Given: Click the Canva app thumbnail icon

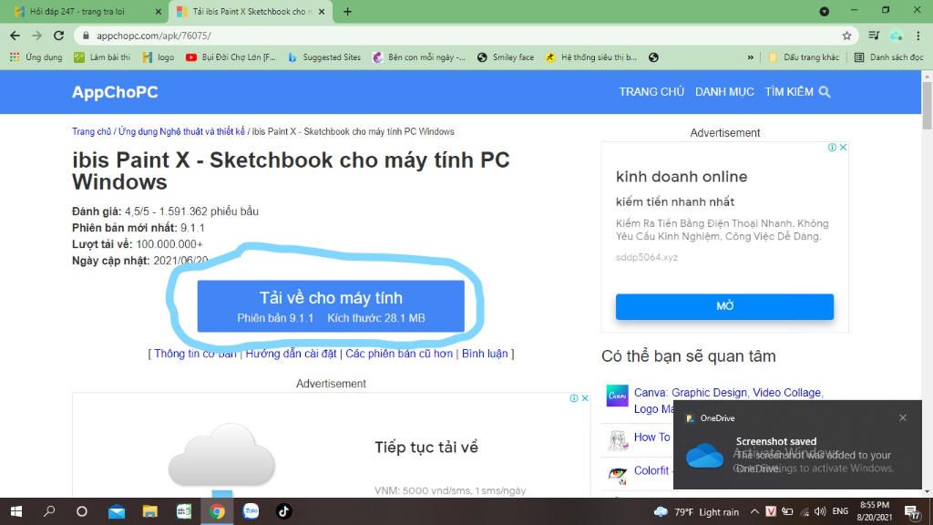Looking at the screenshot, I should tap(617, 396).
